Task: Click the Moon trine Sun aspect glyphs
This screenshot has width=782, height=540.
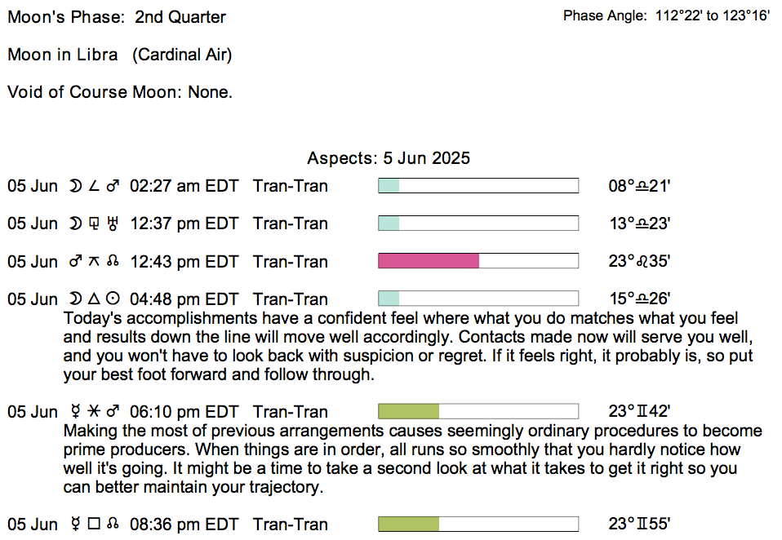Action: [x=95, y=299]
